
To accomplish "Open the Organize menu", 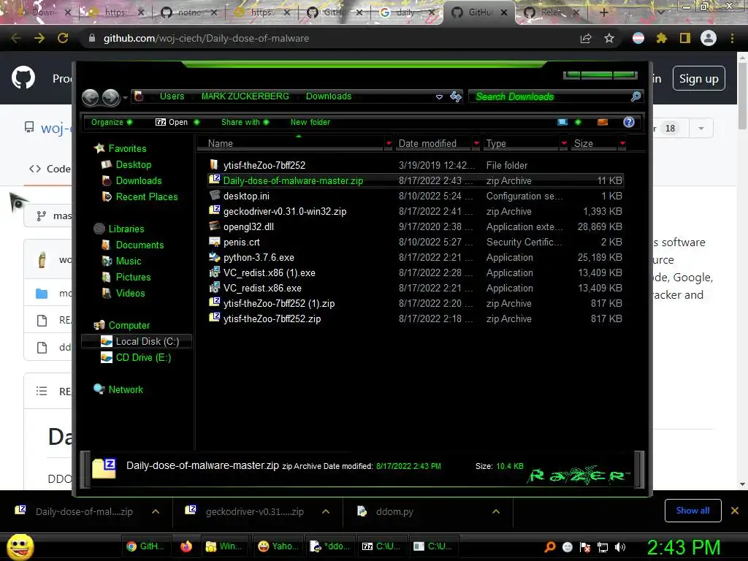I will [x=112, y=122].
